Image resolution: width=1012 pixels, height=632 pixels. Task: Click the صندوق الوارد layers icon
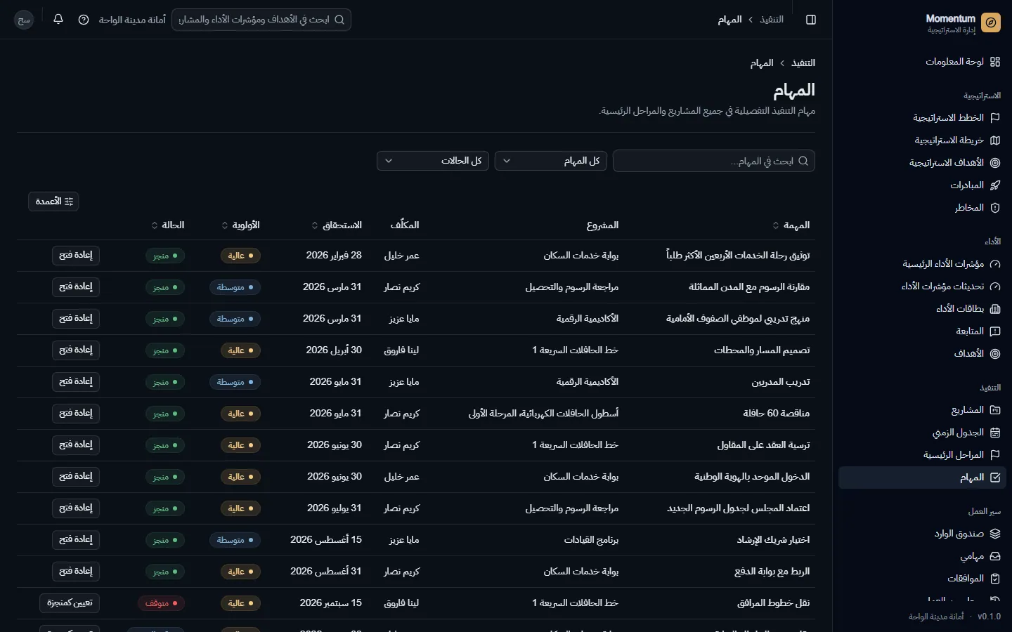point(995,534)
